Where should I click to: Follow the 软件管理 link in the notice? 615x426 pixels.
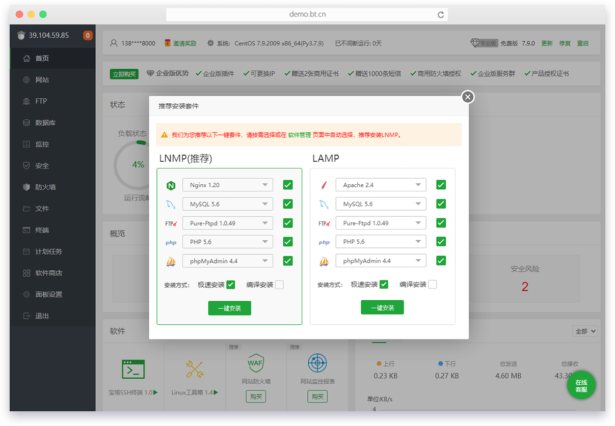300,135
